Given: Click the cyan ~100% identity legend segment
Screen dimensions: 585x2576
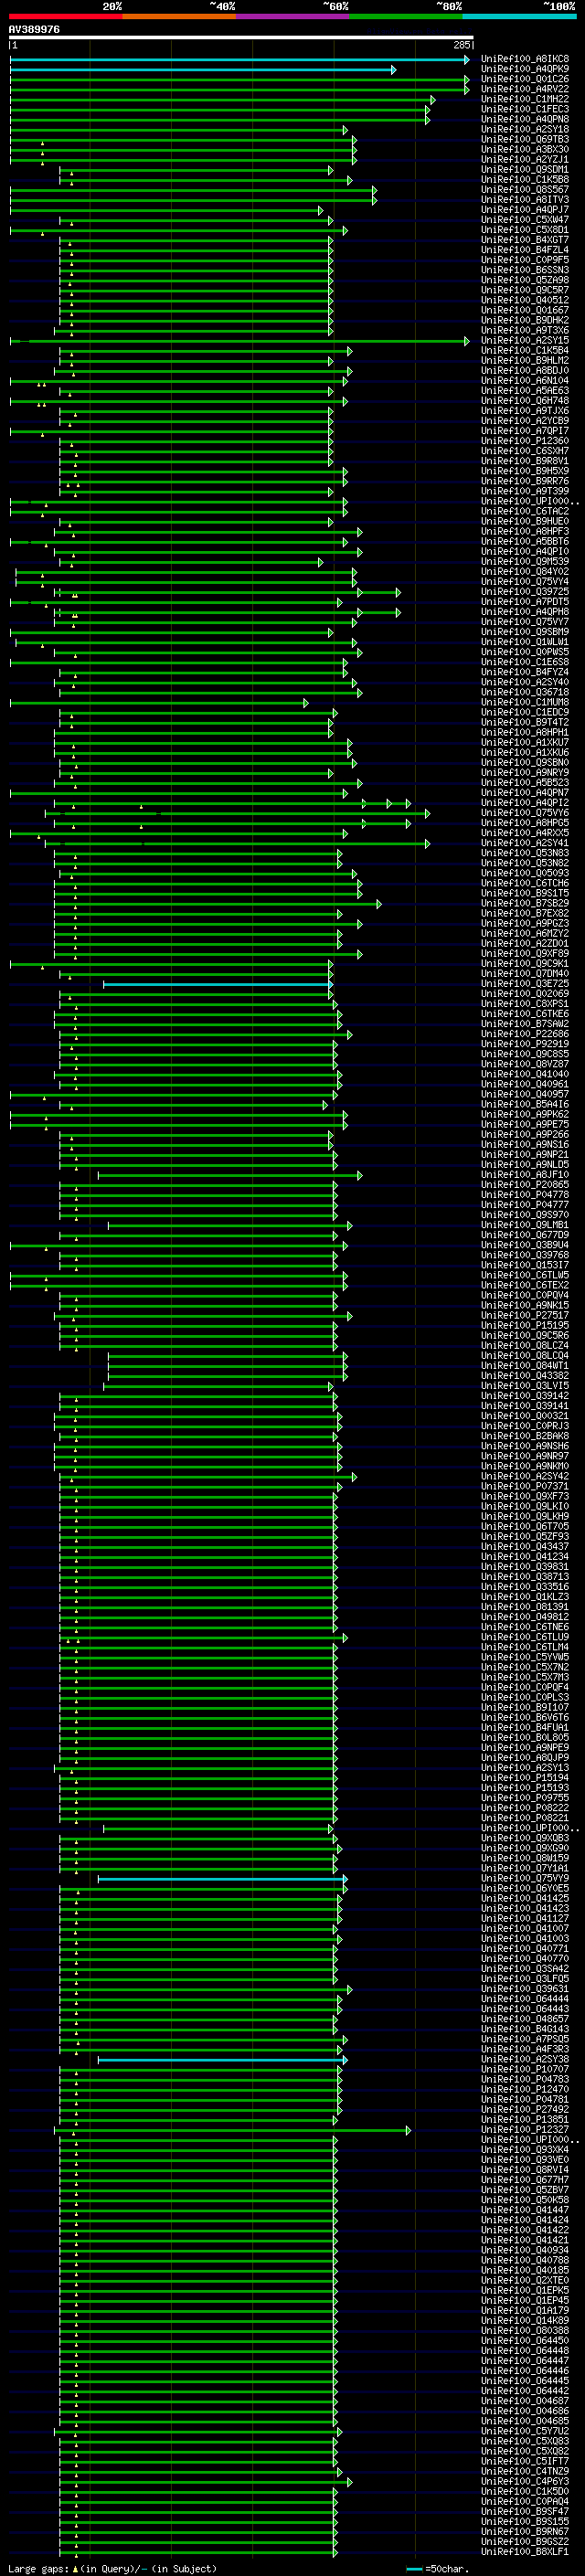Looking at the screenshot, I should coord(520,16).
